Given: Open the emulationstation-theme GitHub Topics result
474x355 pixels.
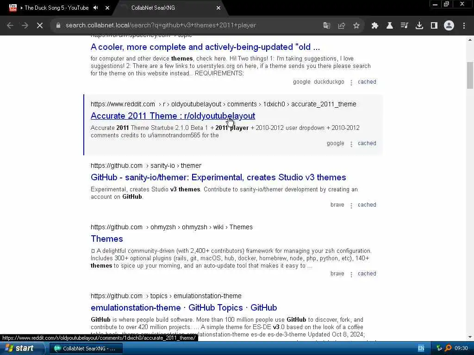Looking at the screenshot, I should tap(184, 307).
